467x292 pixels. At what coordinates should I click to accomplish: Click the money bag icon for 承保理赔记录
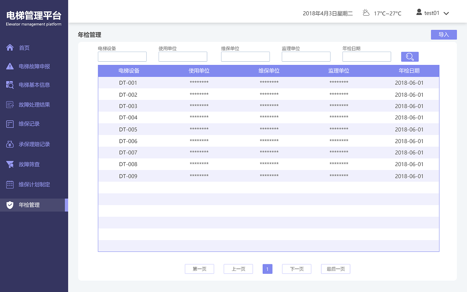coord(10,144)
